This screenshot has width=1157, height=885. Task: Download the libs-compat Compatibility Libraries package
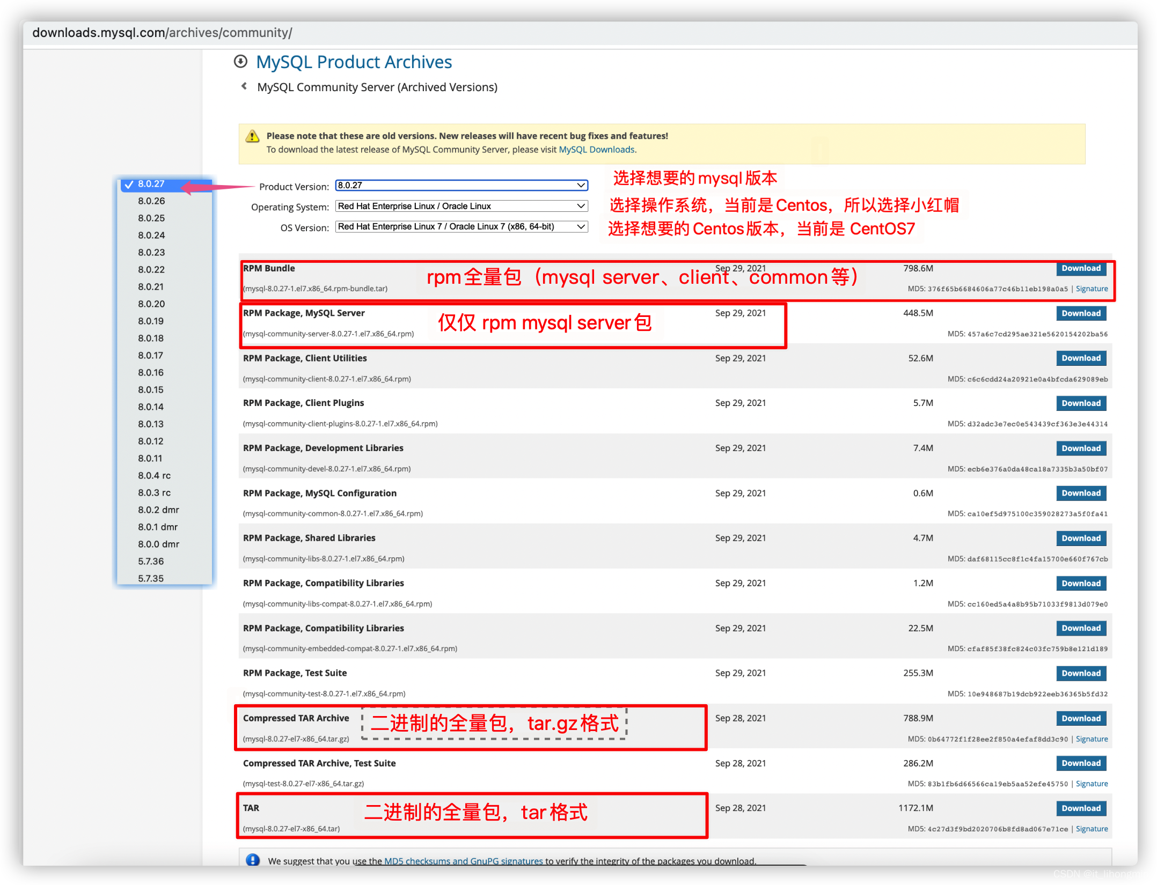1081,584
